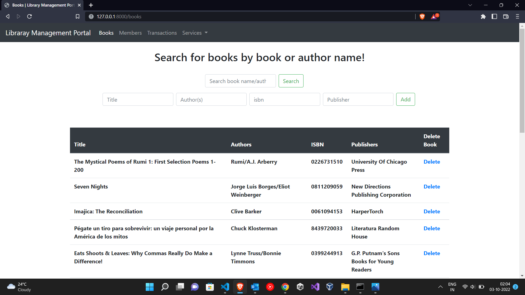Delete the Seven Nights book
Image resolution: width=525 pixels, height=295 pixels.
431,187
